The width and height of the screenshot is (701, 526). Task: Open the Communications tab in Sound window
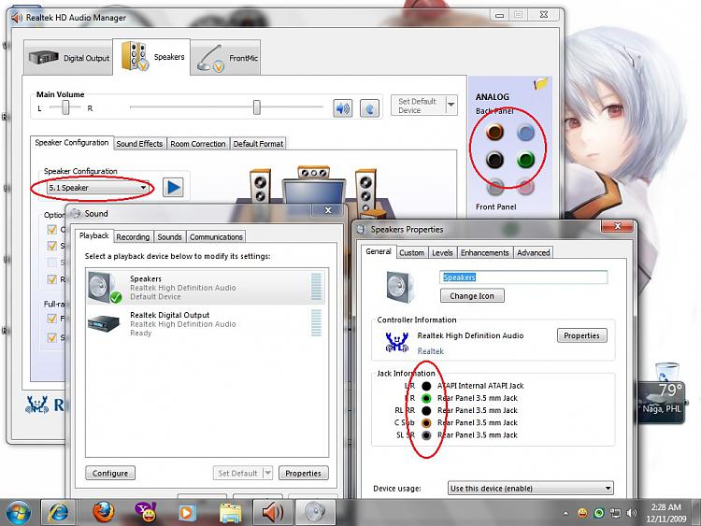(216, 237)
